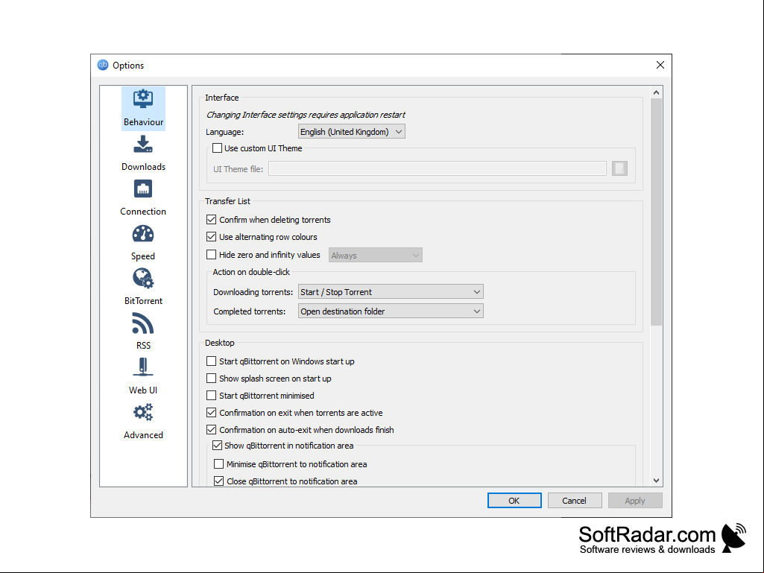Click the scrollbar down arrow

[x=657, y=481]
